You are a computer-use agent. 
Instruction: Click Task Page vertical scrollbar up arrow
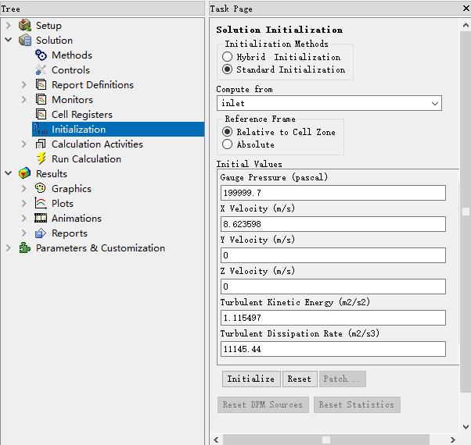tap(466, 25)
